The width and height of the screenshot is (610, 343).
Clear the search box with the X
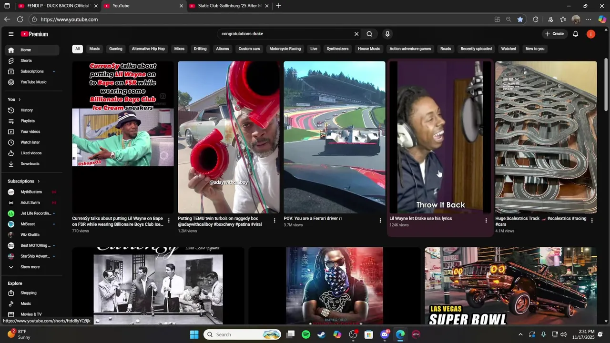click(356, 34)
